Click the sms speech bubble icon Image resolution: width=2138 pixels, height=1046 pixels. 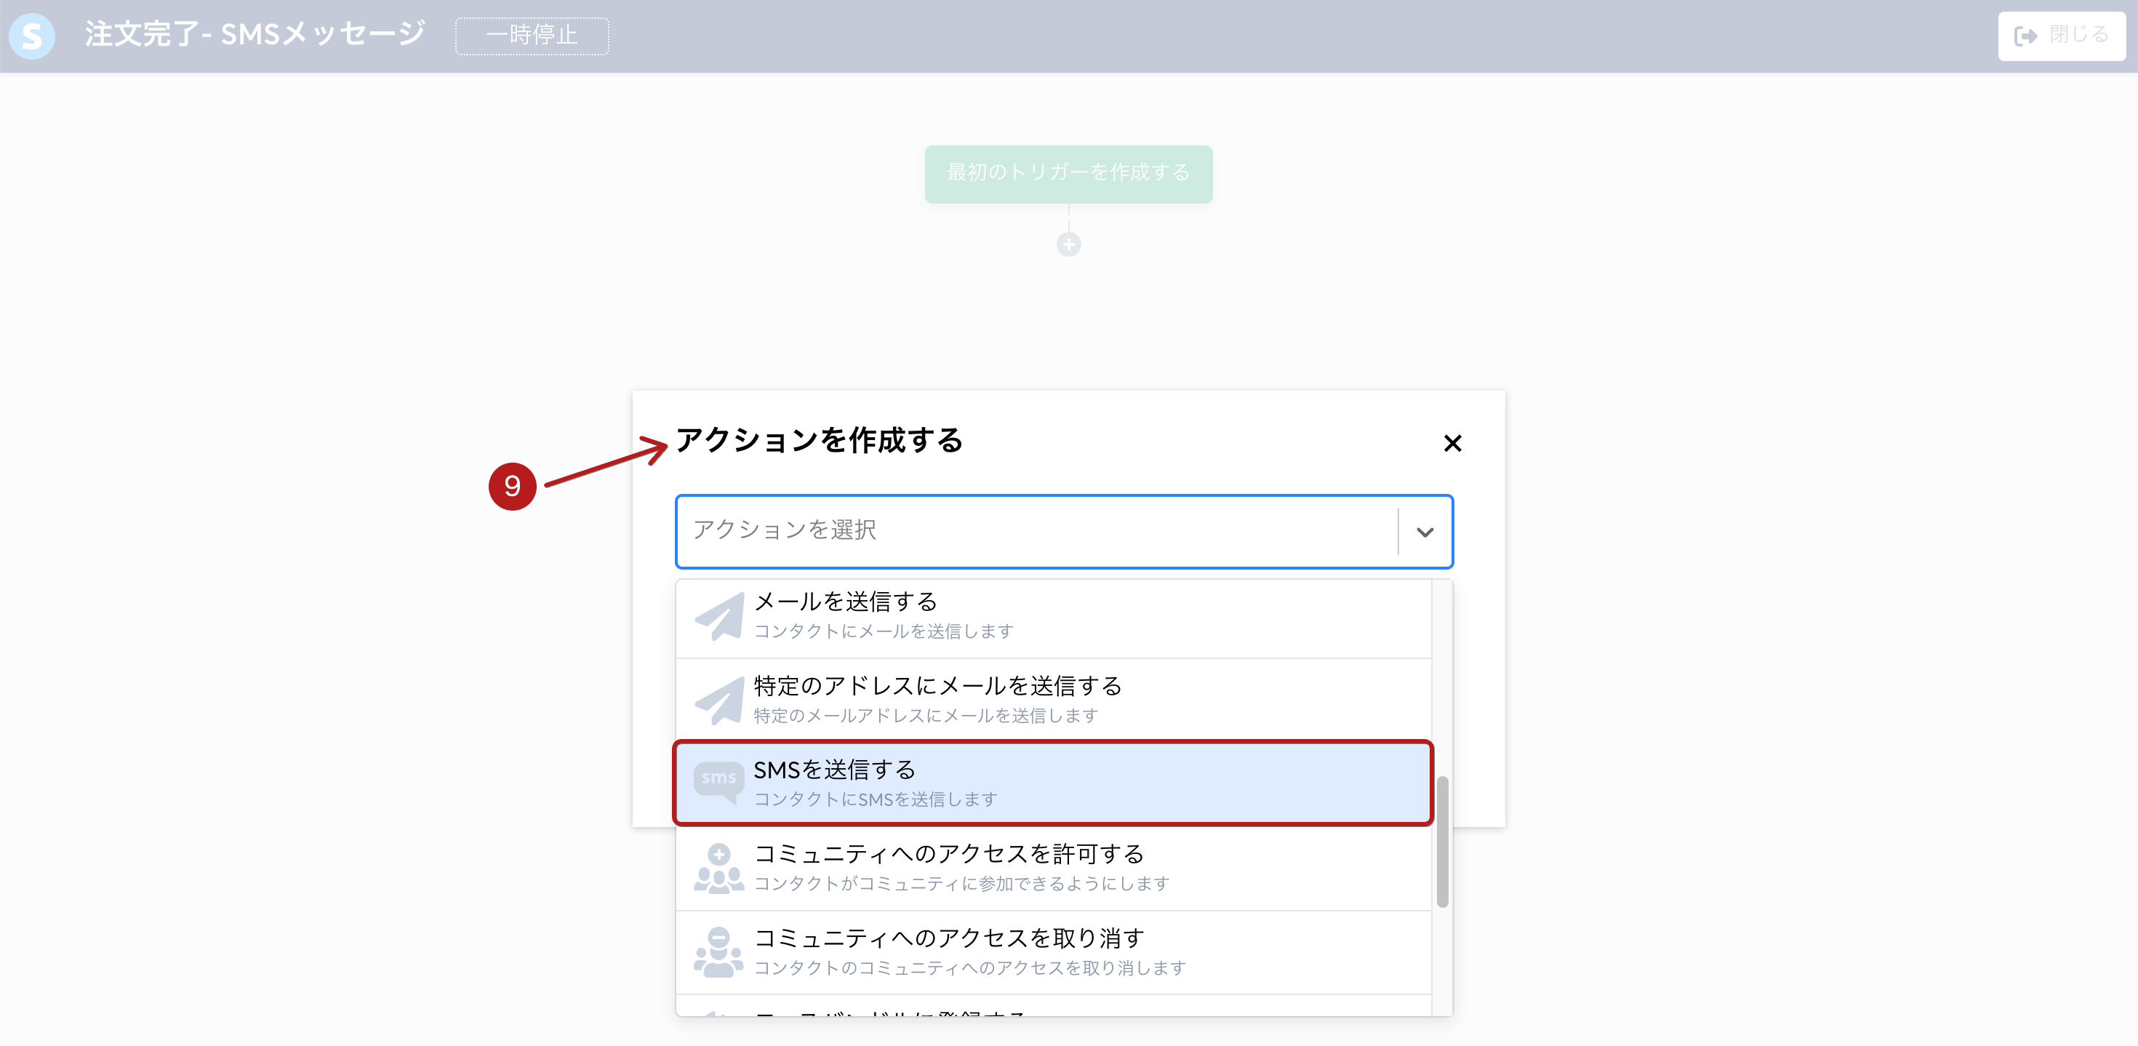click(718, 783)
